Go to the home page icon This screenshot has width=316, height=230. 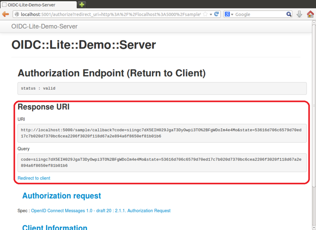point(310,14)
